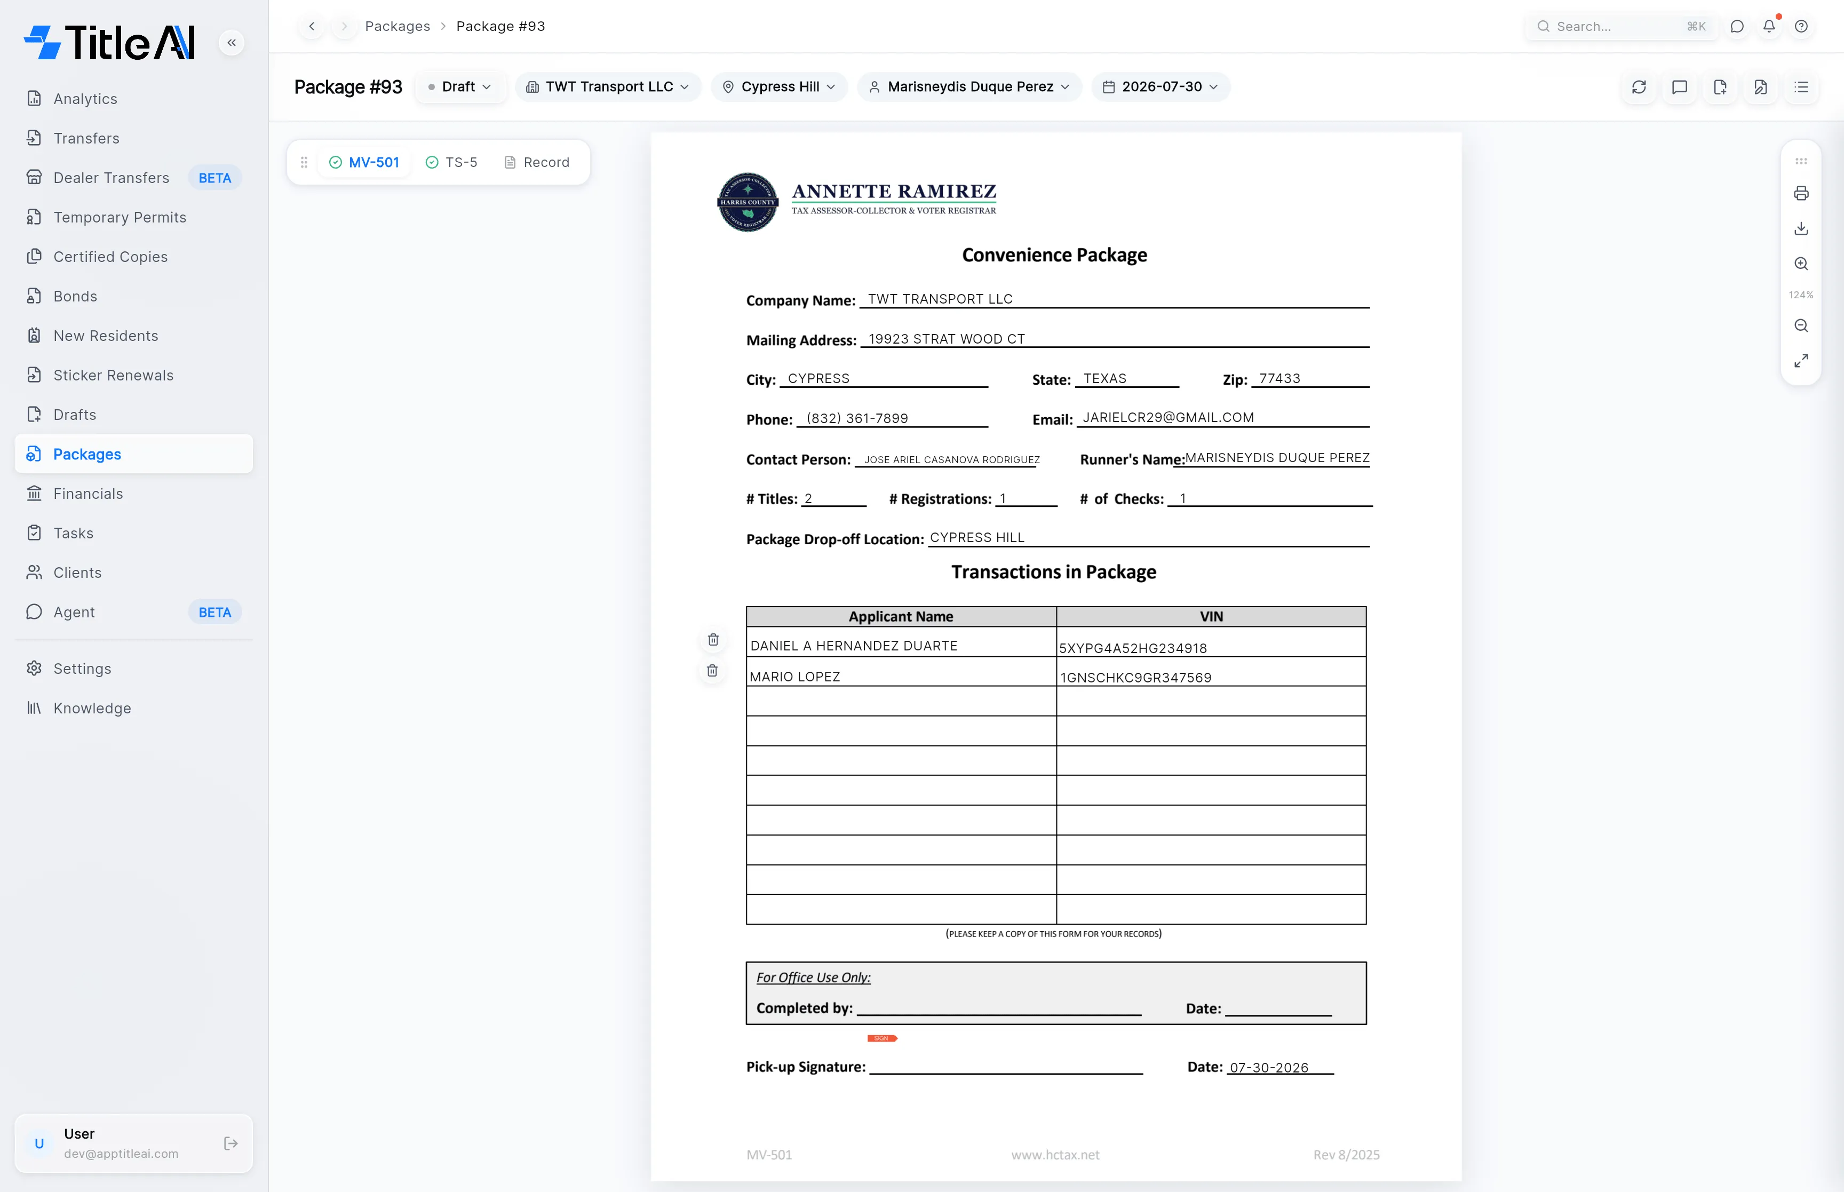
Task: Log out using the exit icon
Action: click(230, 1143)
